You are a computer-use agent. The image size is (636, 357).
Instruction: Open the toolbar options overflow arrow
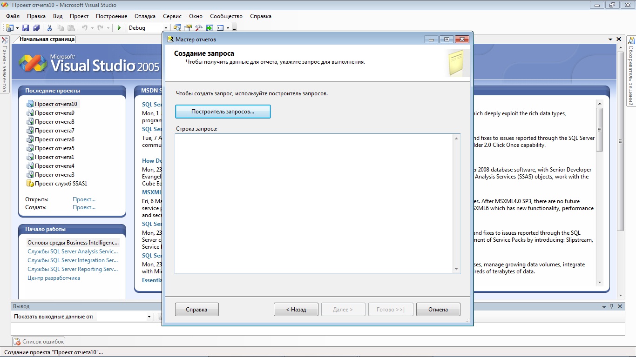235,28
